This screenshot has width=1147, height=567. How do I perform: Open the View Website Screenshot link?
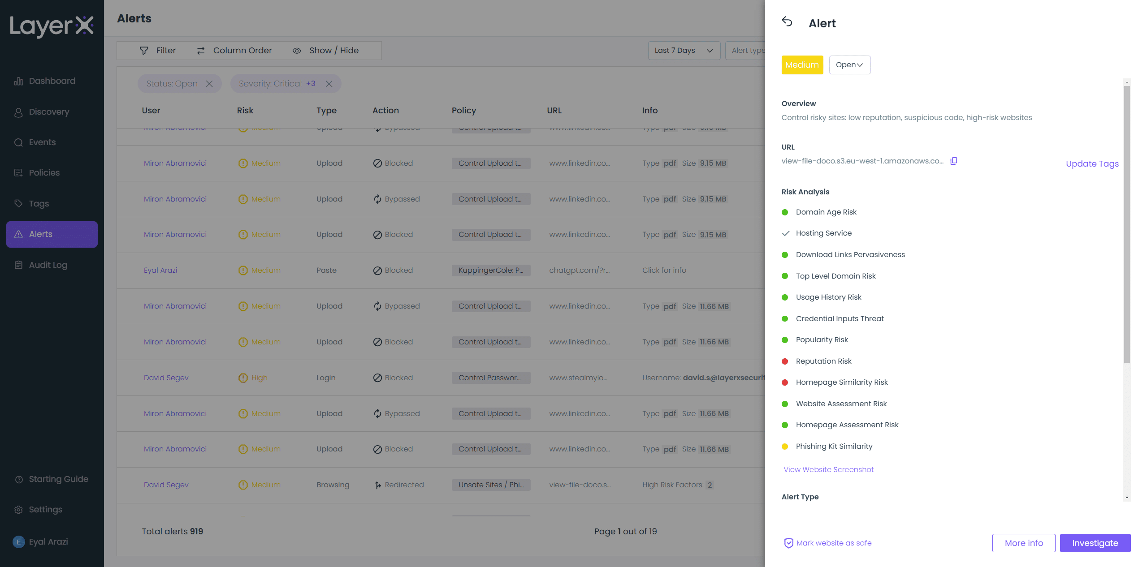pyautogui.click(x=828, y=469)
